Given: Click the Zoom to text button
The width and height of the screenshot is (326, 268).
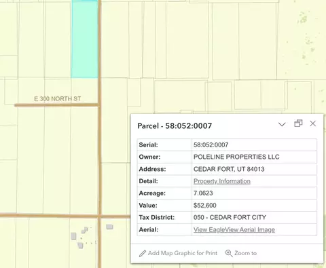Looking at the screenshot, I should point(245,253).
